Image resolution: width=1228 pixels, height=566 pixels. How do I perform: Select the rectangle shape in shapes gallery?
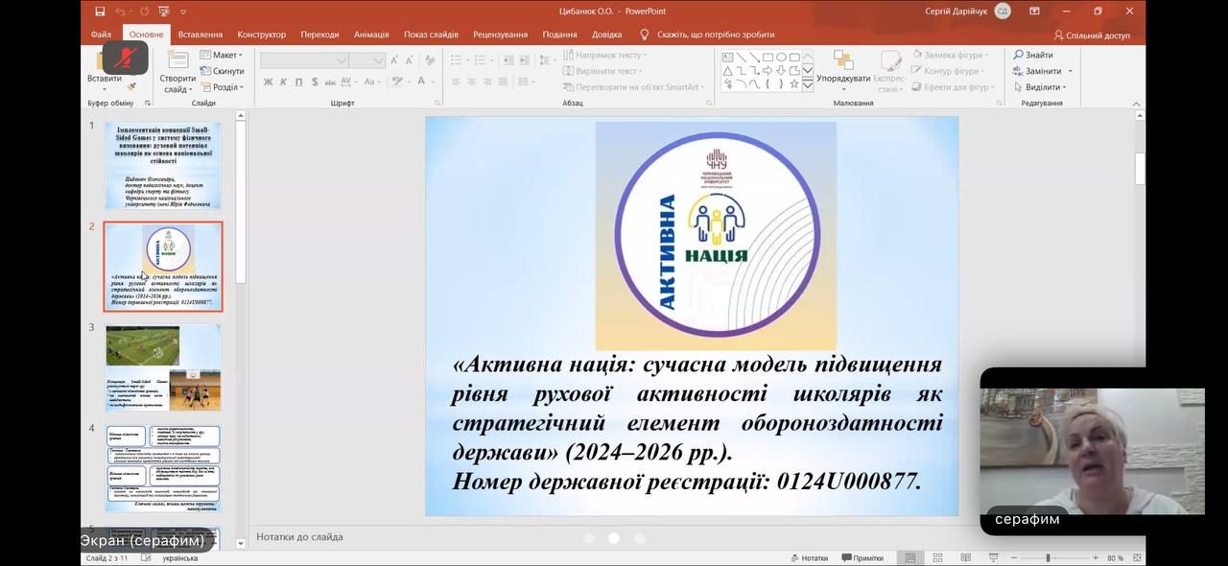coord(768,58)
